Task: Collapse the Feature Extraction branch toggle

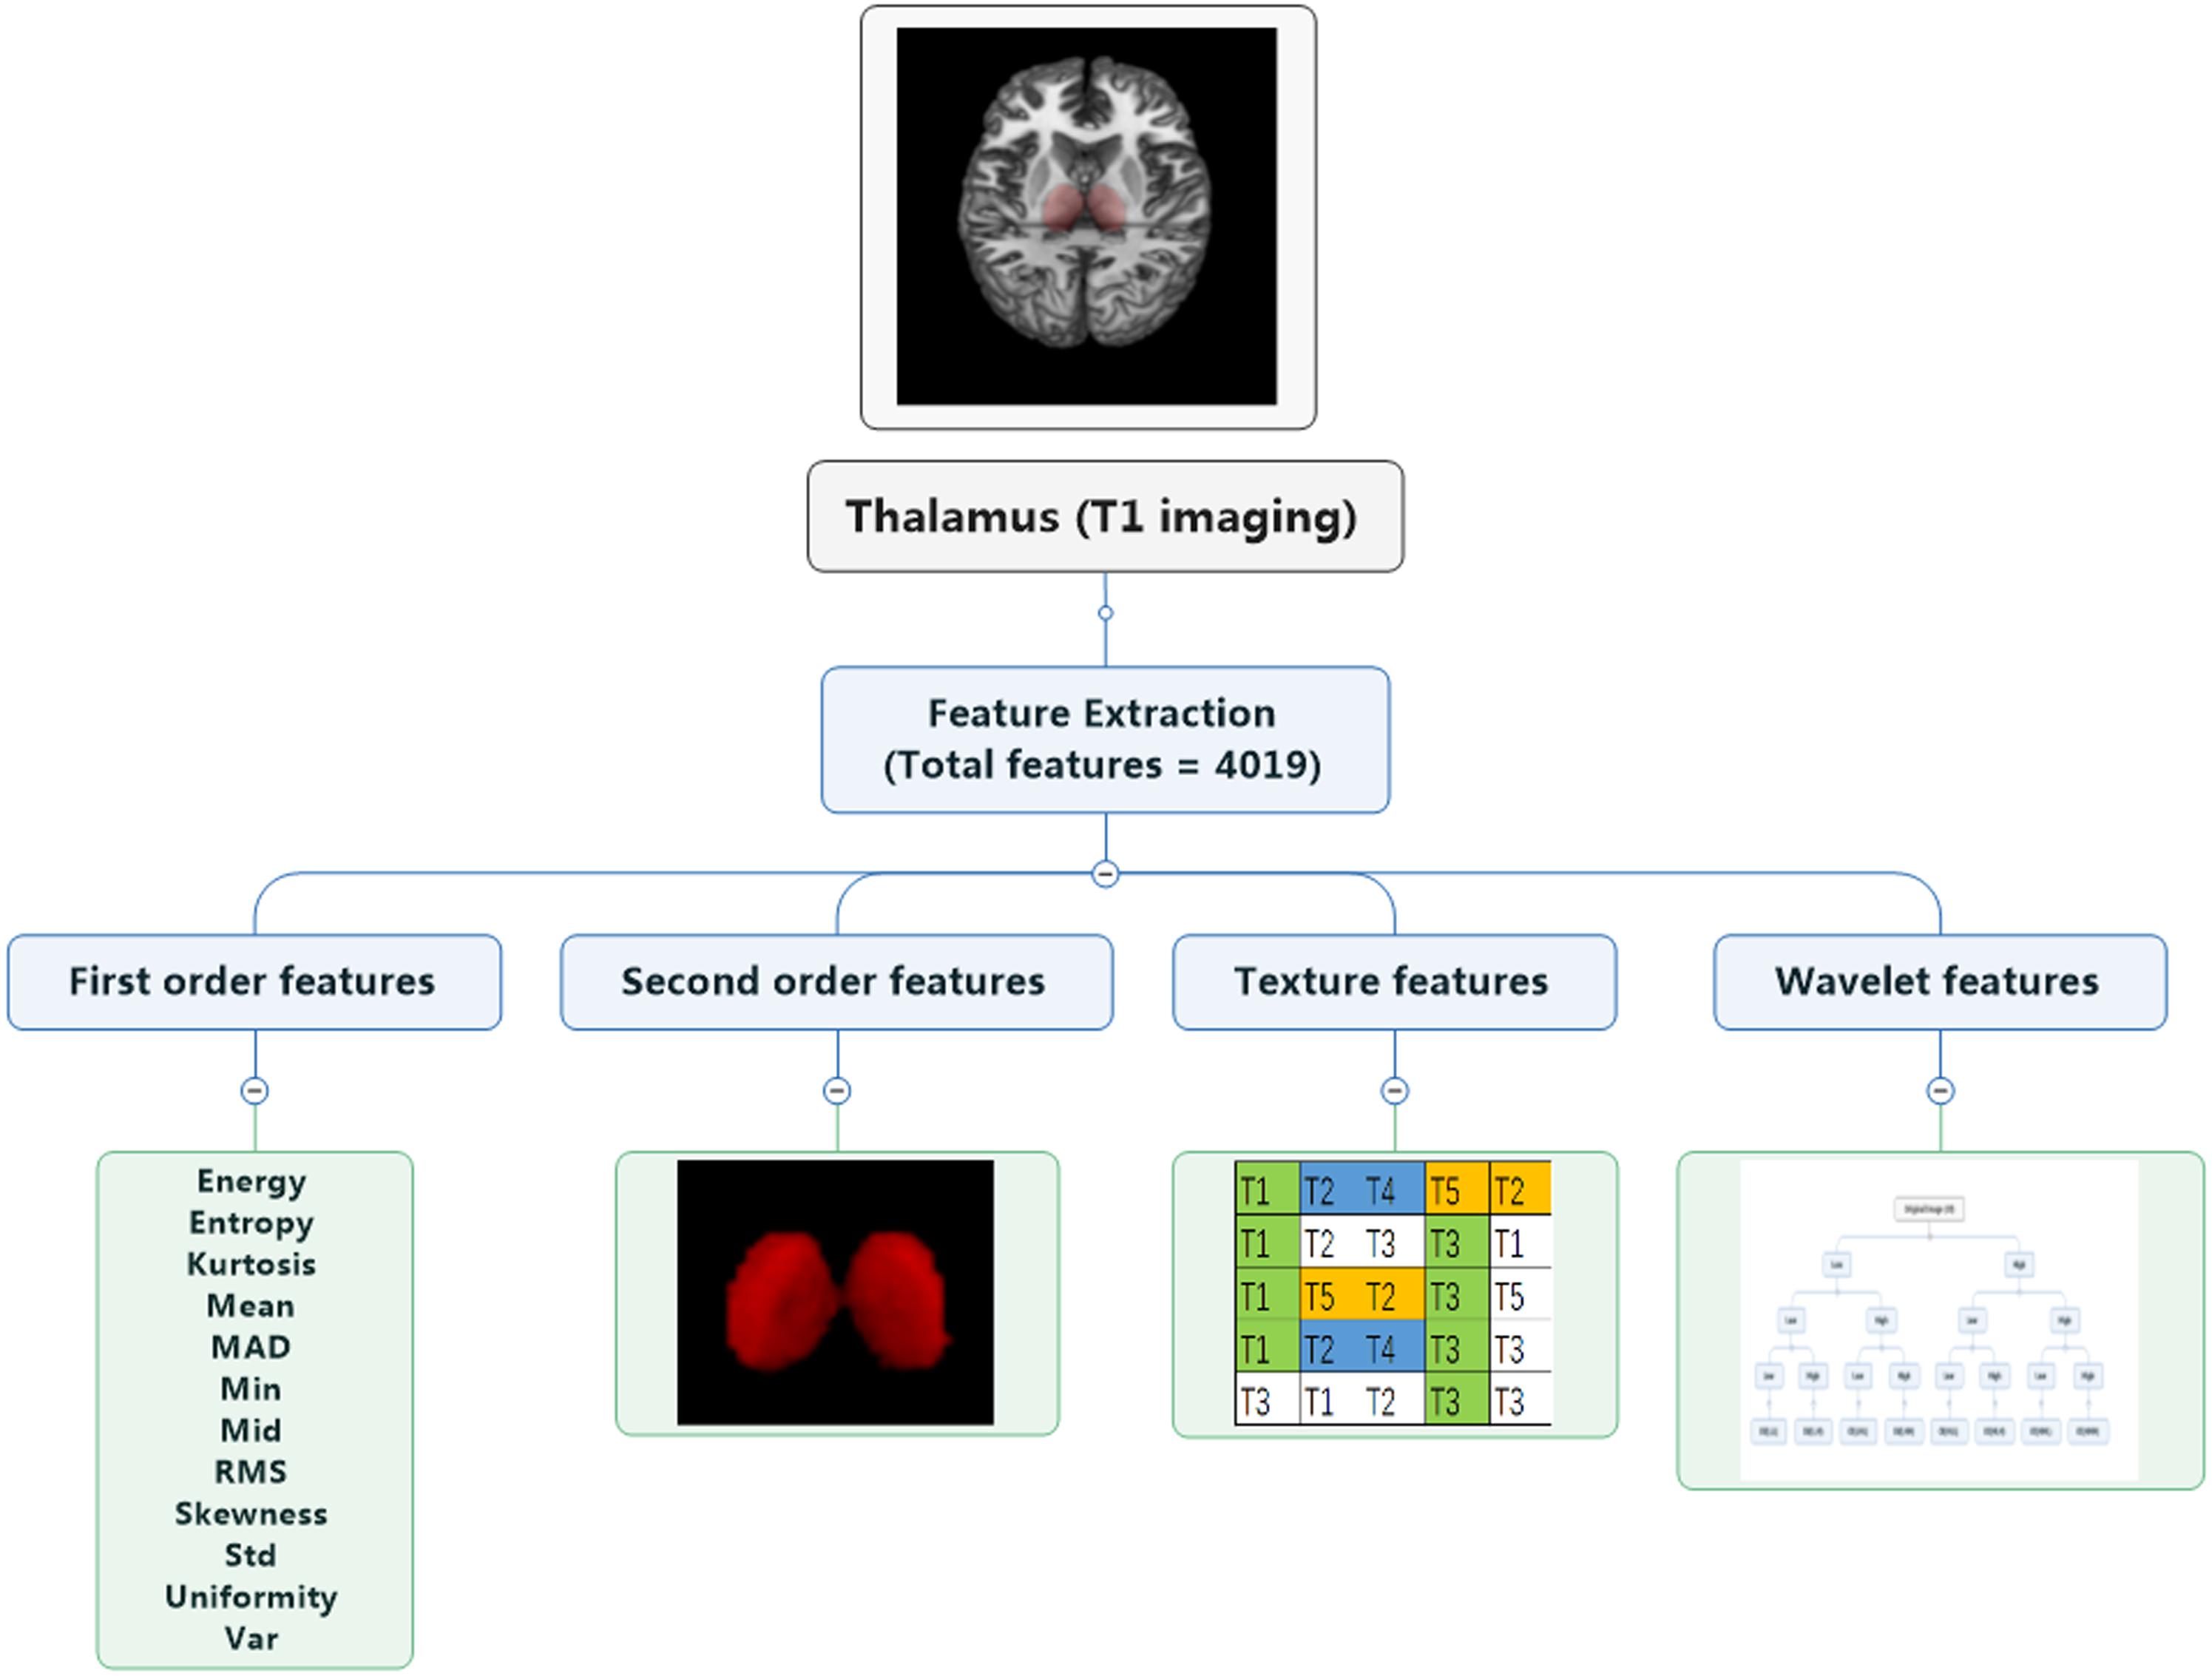Action: (x=1105, y=874)
